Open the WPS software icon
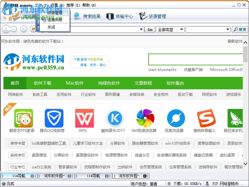 [x=84, y=119]
